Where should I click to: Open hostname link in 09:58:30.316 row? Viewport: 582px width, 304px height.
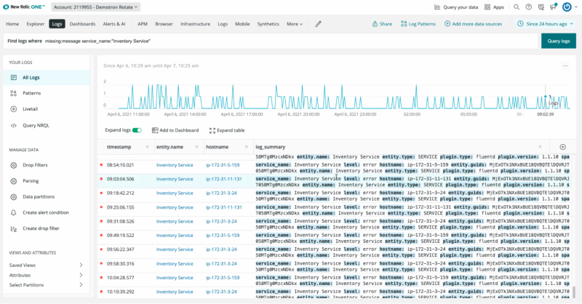point(221,264)
